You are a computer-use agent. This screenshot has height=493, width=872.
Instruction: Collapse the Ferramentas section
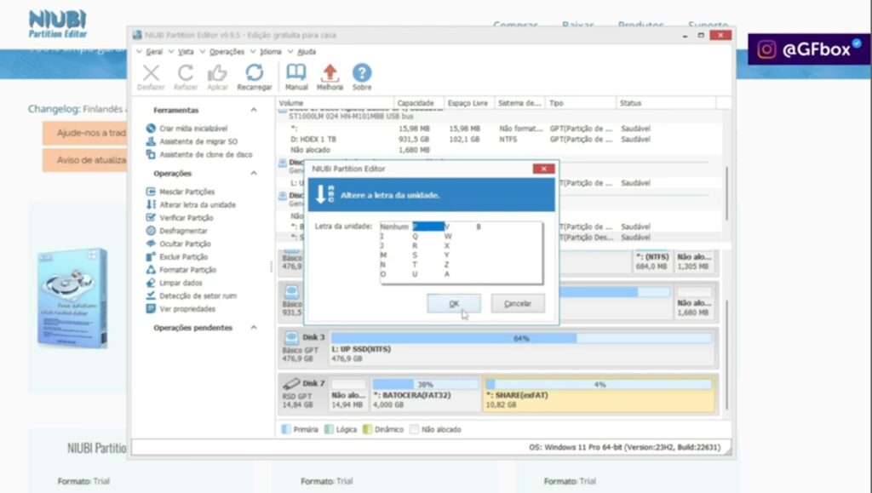[254, 110]
